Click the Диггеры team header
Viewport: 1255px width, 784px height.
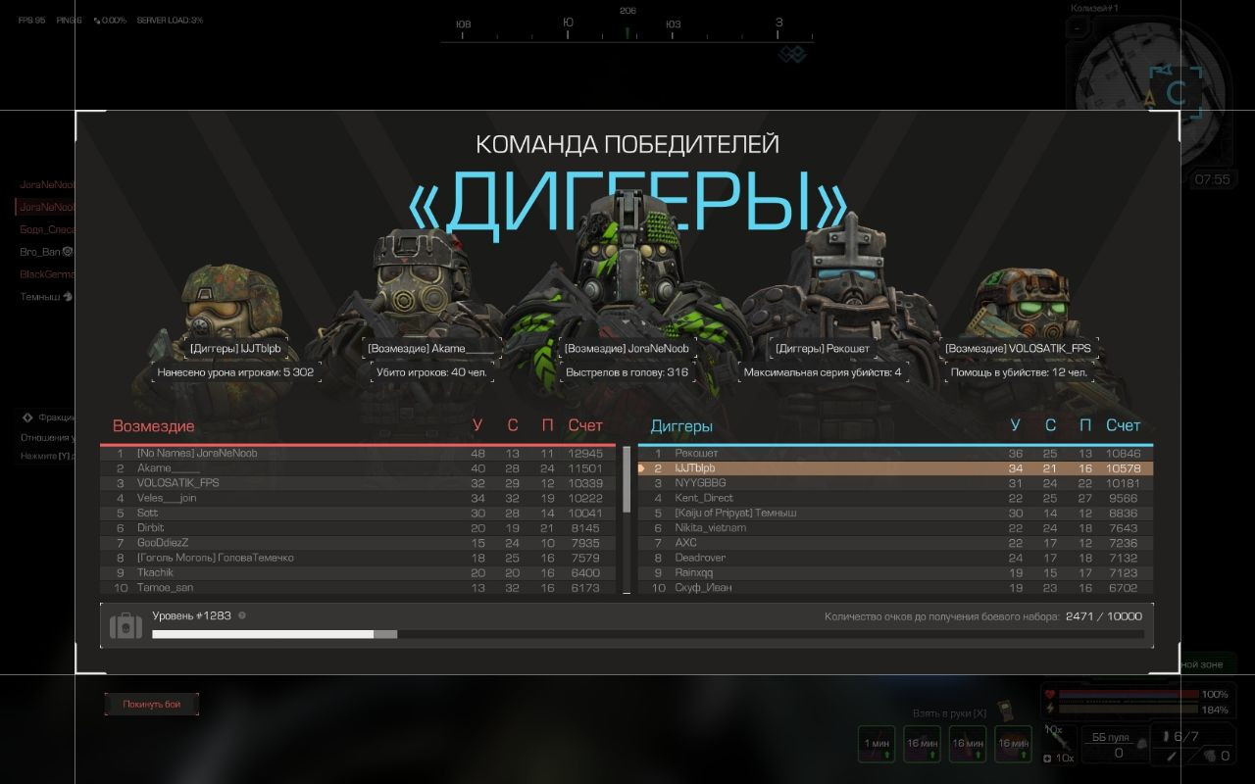(681, 426)
